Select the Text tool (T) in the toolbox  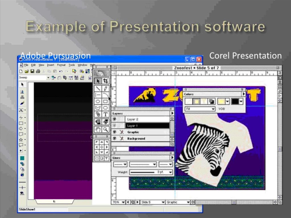[x=105, y=114]
